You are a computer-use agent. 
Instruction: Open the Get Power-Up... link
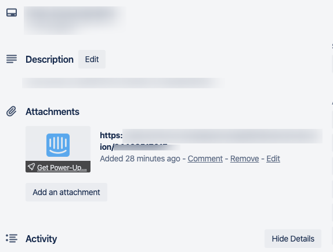[62, 168]
